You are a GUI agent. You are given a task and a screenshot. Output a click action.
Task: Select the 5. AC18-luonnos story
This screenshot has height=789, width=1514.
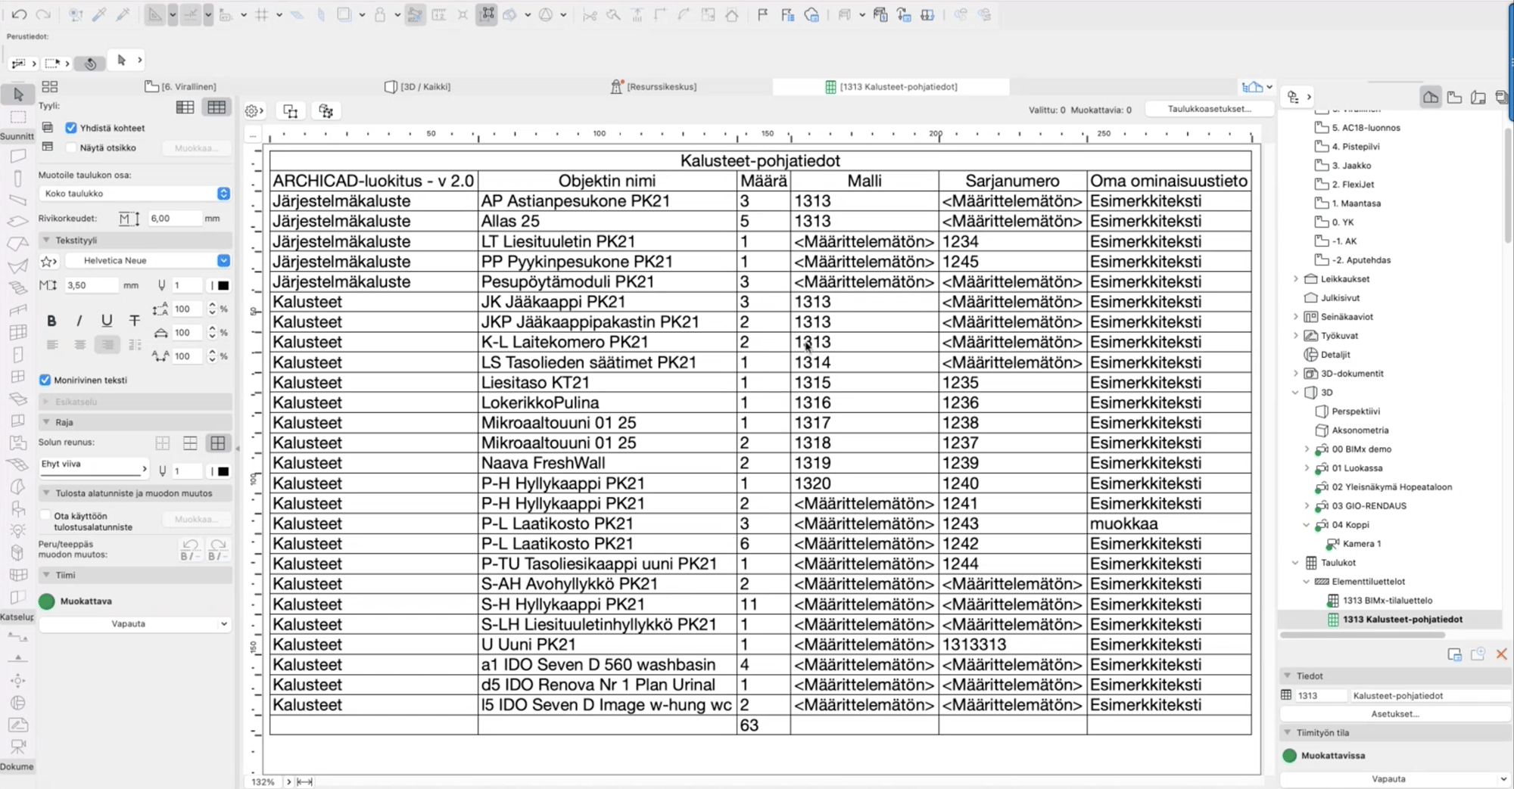coord(1366,128)
